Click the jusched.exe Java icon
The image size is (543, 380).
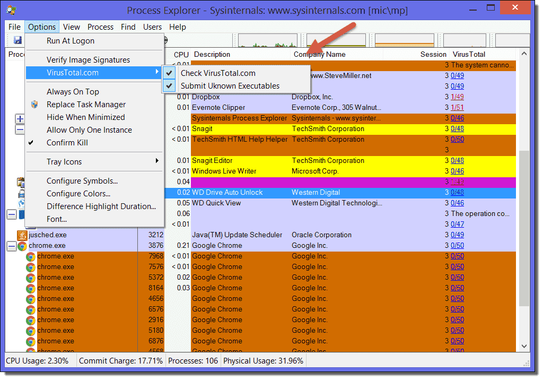22,235
